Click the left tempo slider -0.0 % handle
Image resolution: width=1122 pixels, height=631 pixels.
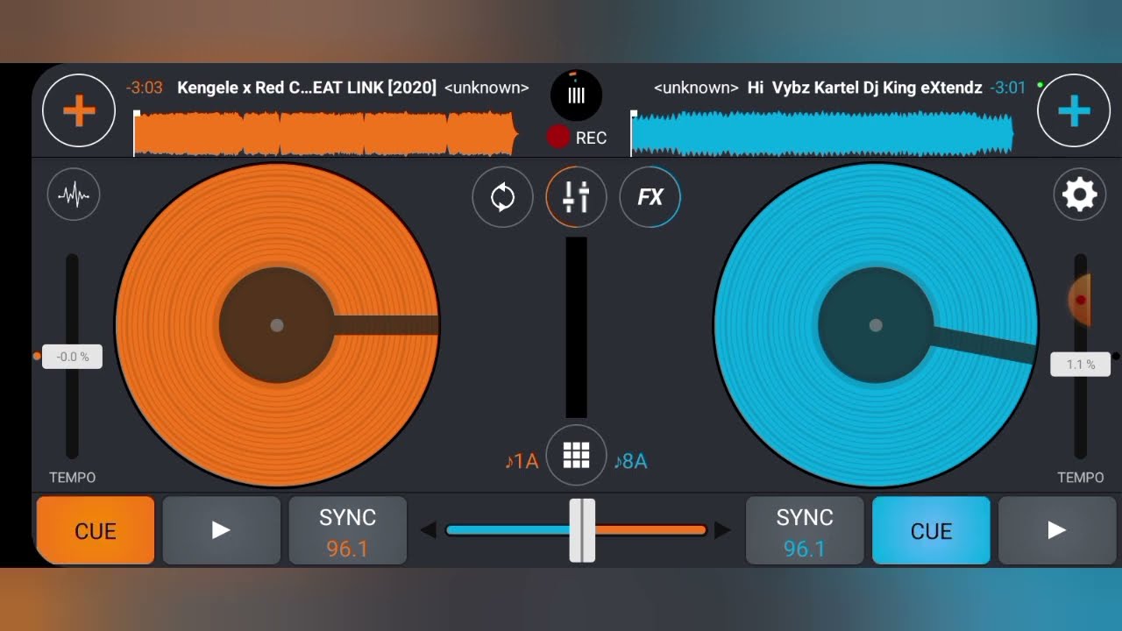(x=72, y=357)
